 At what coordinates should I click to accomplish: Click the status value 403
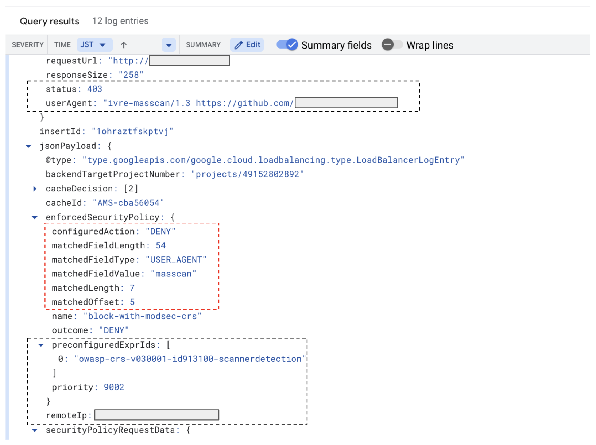click(x=94, y=89)
